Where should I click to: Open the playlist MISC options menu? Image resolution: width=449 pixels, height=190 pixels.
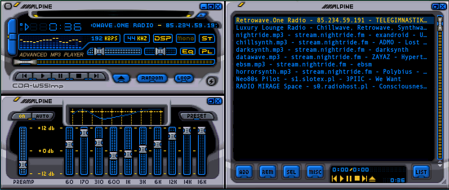click(315, 172)
